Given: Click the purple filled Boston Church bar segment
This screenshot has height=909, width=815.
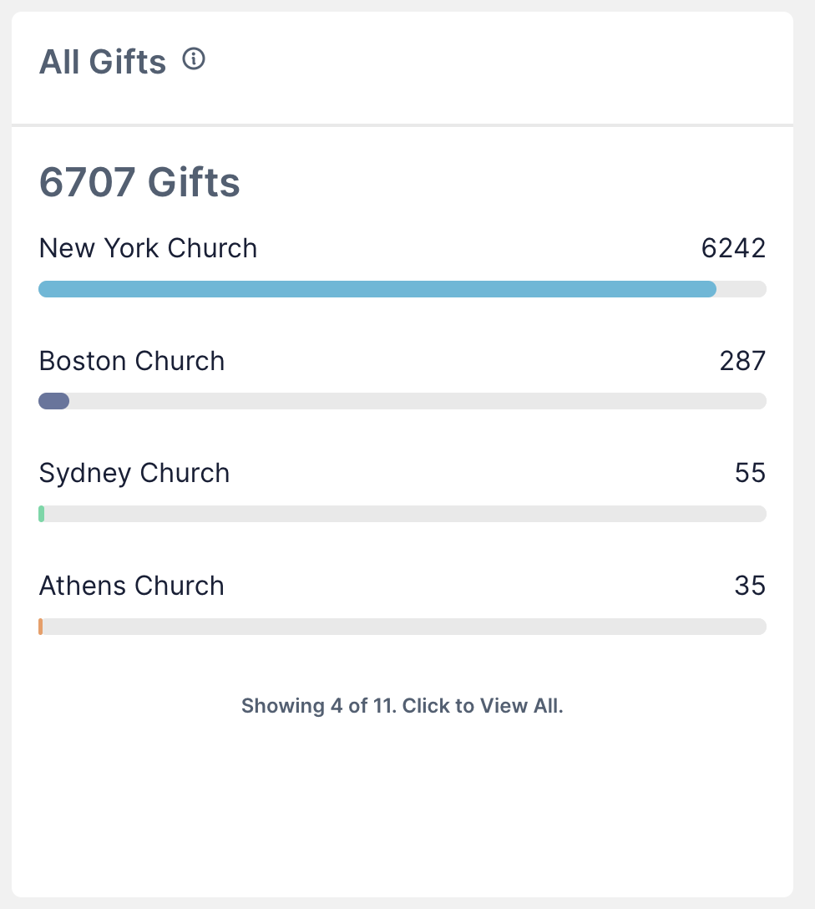Looking at the screenshot, I should pyautogui.click(x=54, y=401).
